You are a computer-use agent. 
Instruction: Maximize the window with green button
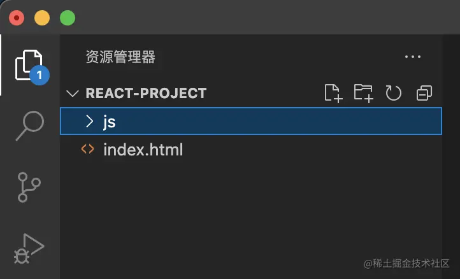67,18
